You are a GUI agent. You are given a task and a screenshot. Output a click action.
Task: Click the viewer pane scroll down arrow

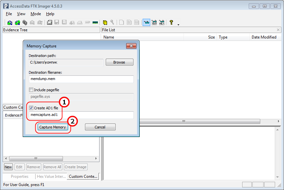click(277, 177)
